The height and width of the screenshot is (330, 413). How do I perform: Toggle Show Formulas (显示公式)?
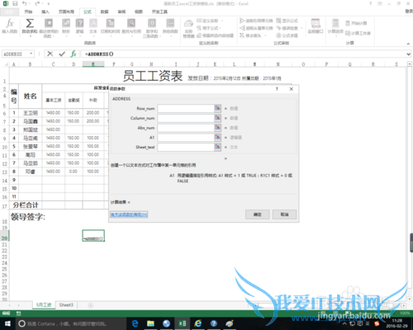[287, 21]
